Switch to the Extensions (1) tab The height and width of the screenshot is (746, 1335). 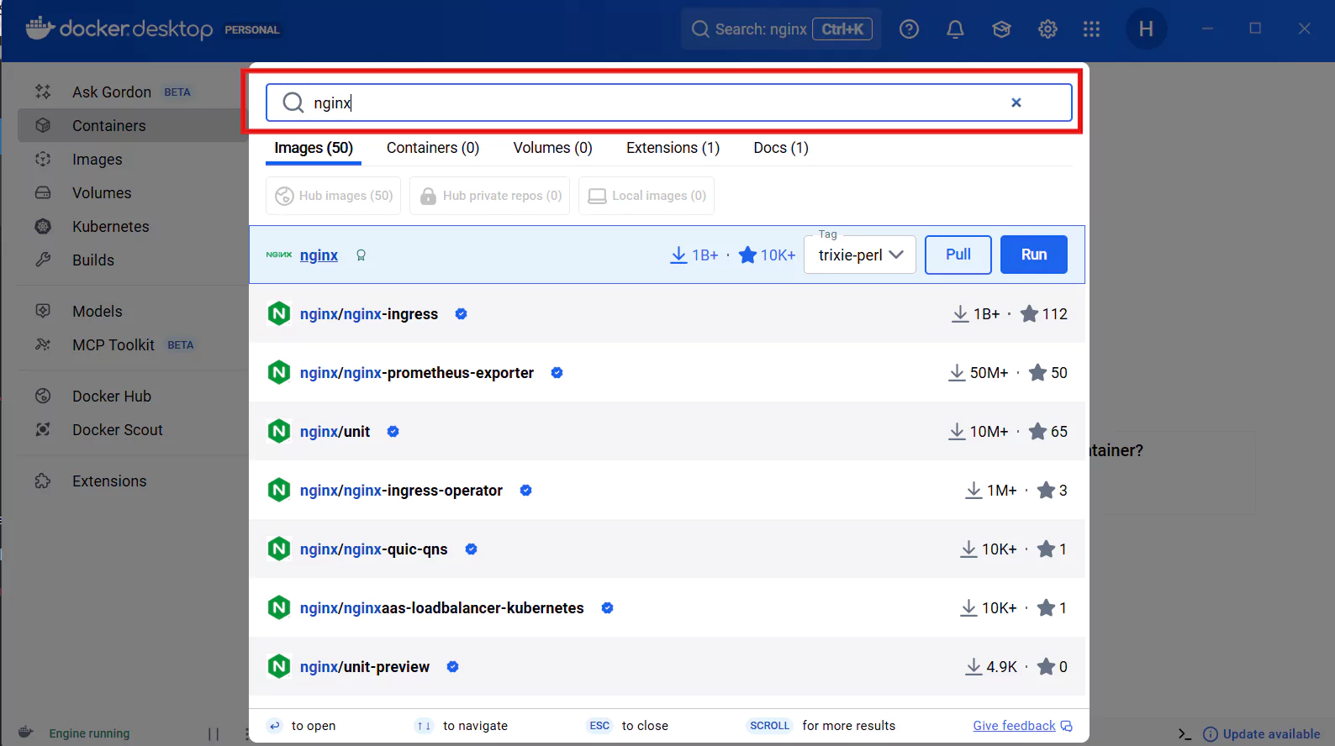click(x=673, y=148)
